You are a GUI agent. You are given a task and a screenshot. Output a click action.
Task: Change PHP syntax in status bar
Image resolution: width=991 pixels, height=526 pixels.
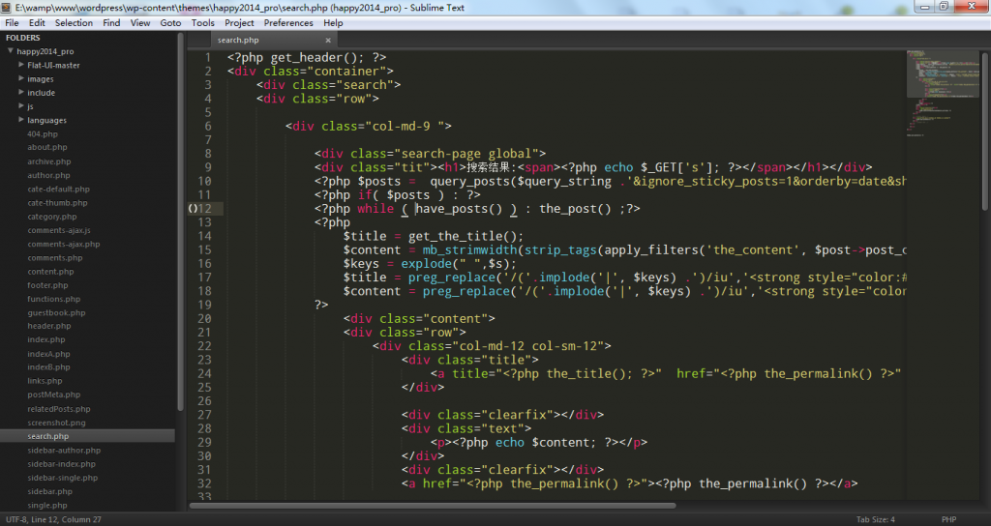tap(948, 519)
